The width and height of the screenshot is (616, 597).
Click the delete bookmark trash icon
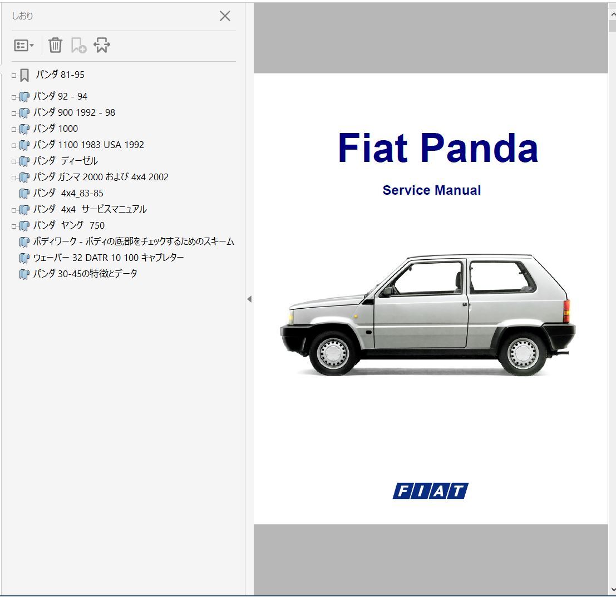pos(55,45)
